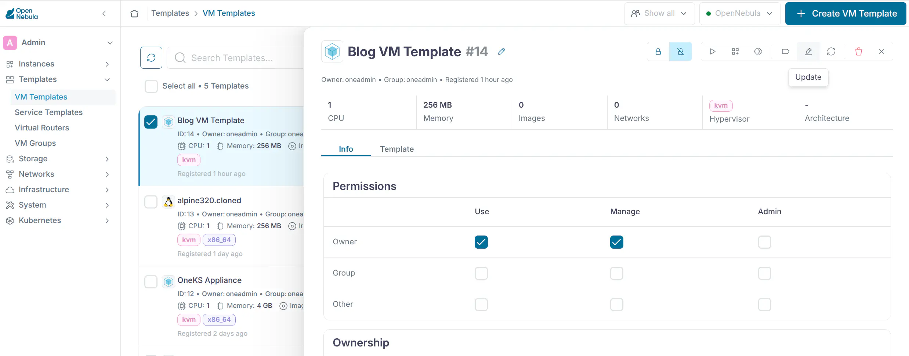Screen dimensions: 909x356
Task: Go to home using the house icon
Action: point(134,14)
